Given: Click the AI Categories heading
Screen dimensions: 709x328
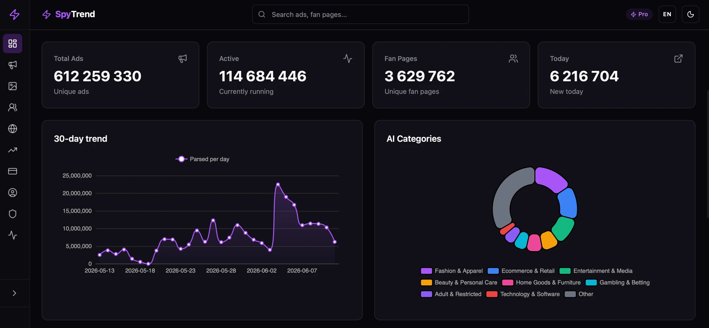Looking at the screenshot, I should click(x=414, y=138).
